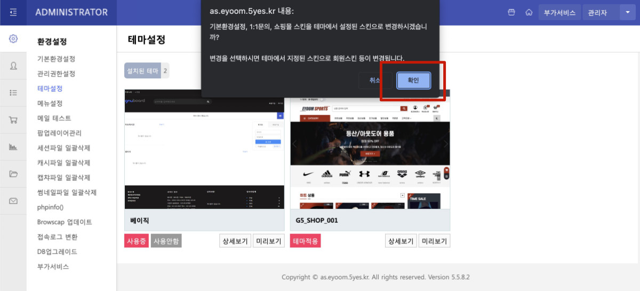The width and height of the screenshot is (640, 291).
Task: Open the statistics bar chart icon
Action: pos(13,147)
